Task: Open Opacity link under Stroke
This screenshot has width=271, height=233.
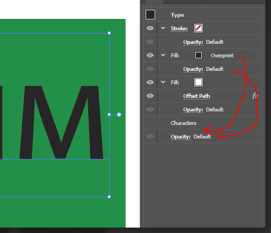Action: [193, 42]
